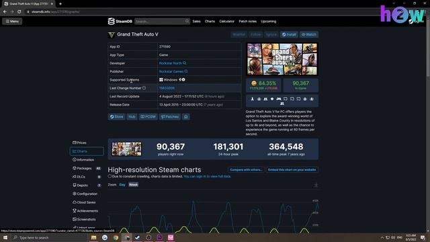
Task: Click the 84.35% review rating box
Action: pyautogui.click(x=263, y=85)
